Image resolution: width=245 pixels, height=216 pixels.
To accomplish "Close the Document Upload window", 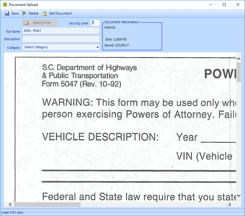I will (238, 4).
